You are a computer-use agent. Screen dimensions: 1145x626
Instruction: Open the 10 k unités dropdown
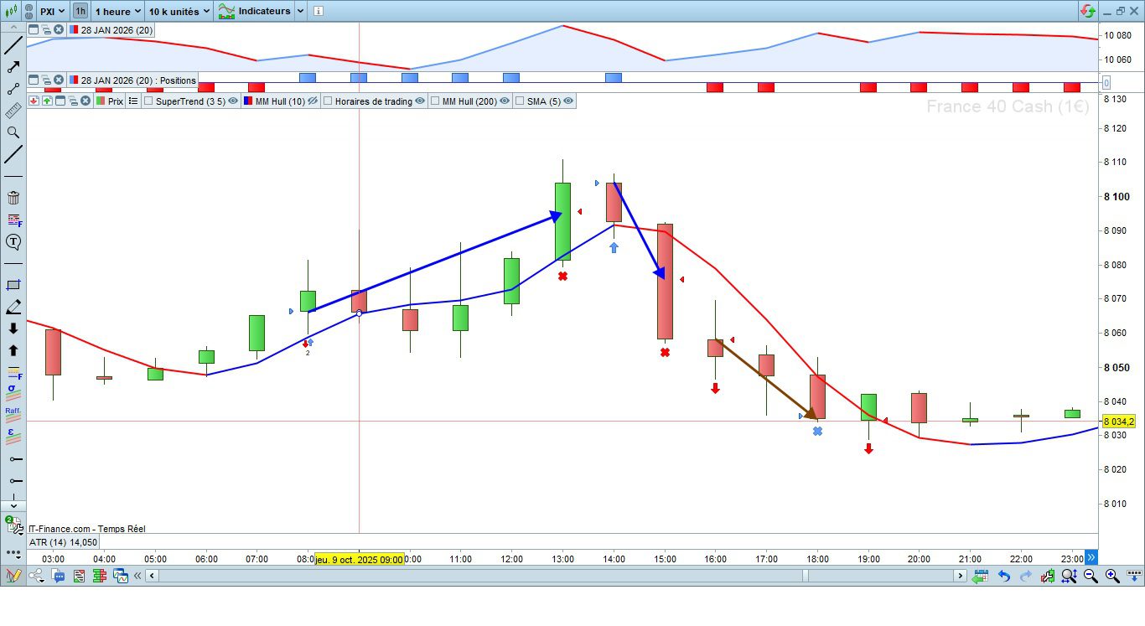click(179, 12)
